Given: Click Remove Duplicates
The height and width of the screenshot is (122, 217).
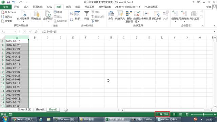Looking at the screenshot, I should coord(129,17).
